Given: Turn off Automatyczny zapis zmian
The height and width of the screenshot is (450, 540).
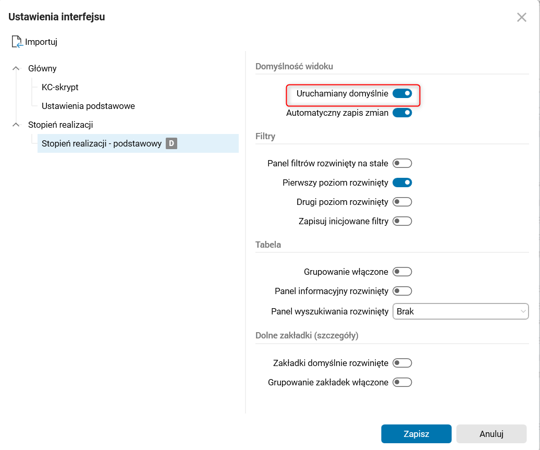Looking at the screenshot, I should pyautogui.click(x=402, y=113).
